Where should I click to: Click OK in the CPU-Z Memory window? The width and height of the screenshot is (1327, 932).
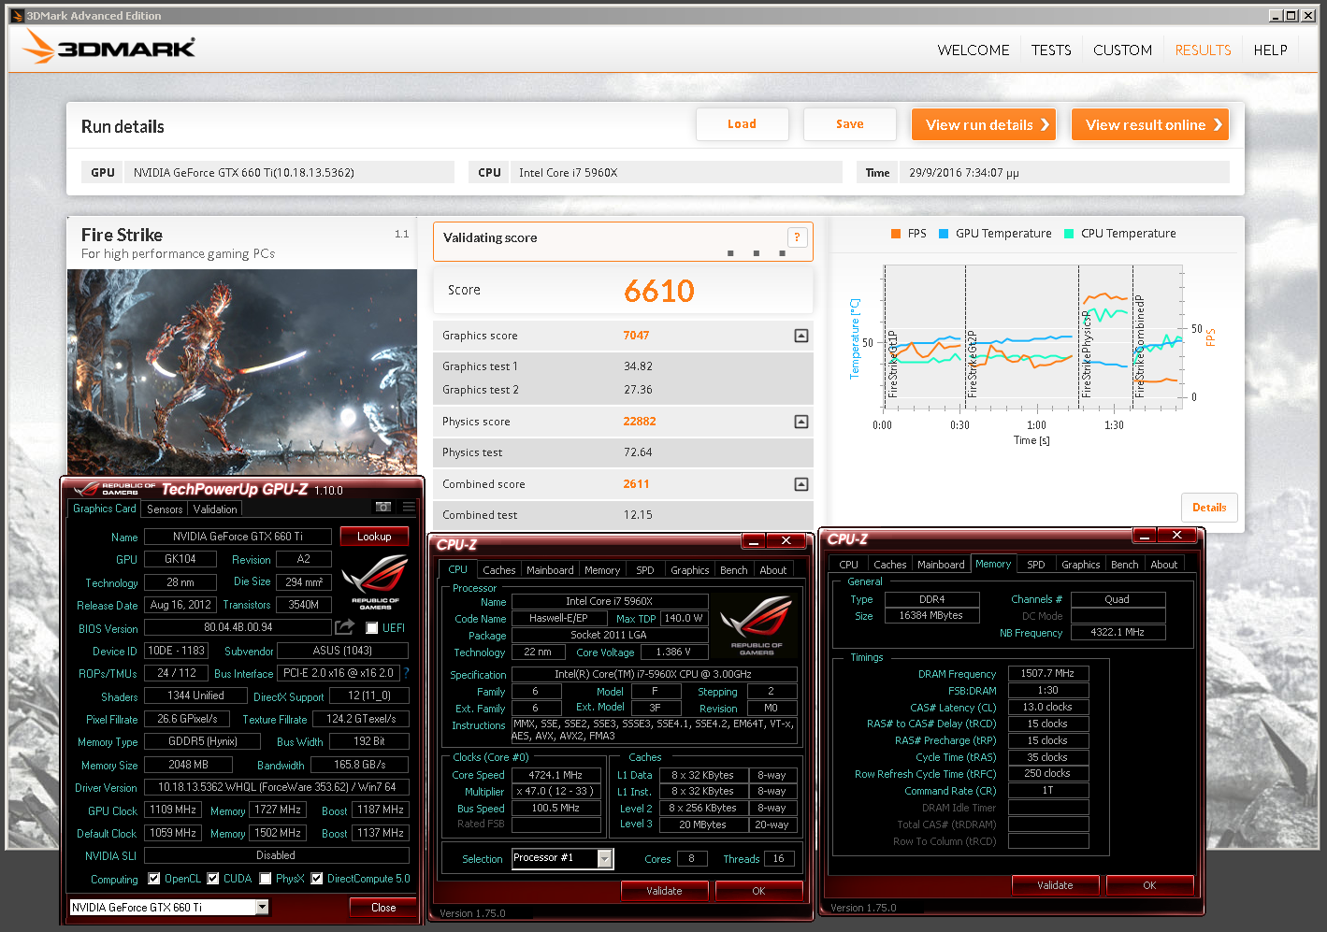tap(1149, 885)
